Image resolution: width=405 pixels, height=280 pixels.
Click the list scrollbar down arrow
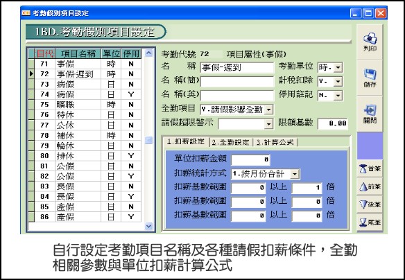148,227
